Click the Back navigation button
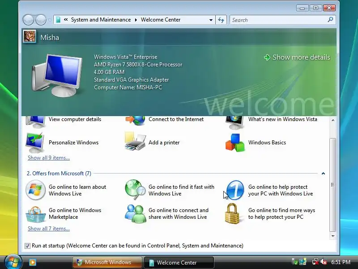 (28, 20)
